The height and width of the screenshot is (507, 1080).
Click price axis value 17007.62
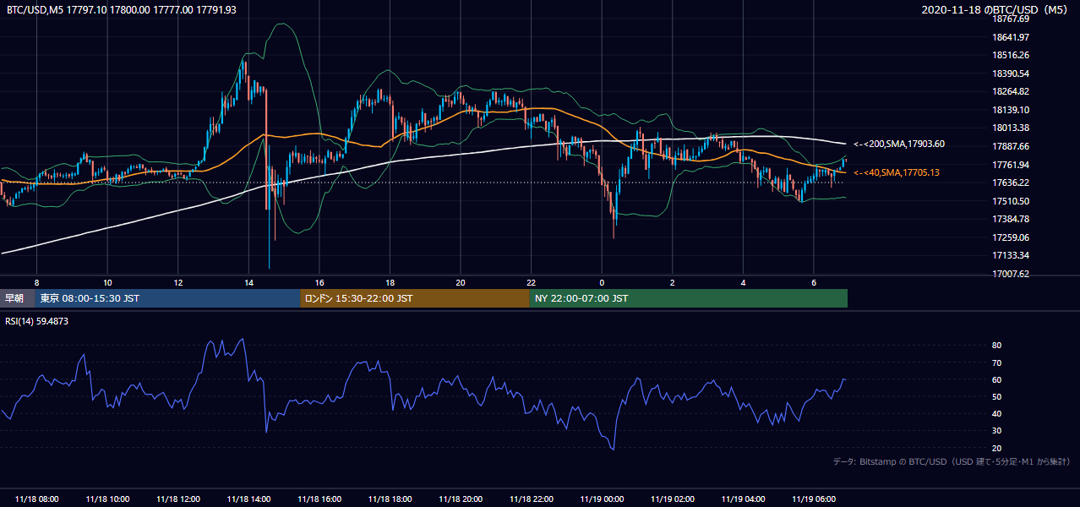coord(1011,274)
